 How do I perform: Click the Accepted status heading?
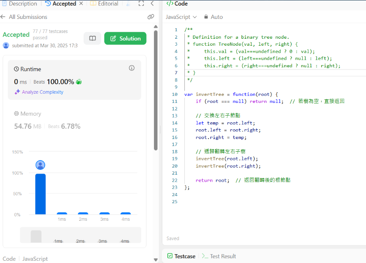click(16, 35)
